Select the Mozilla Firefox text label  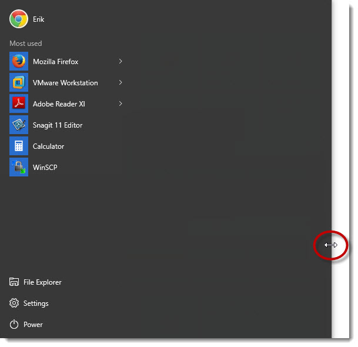55,62
